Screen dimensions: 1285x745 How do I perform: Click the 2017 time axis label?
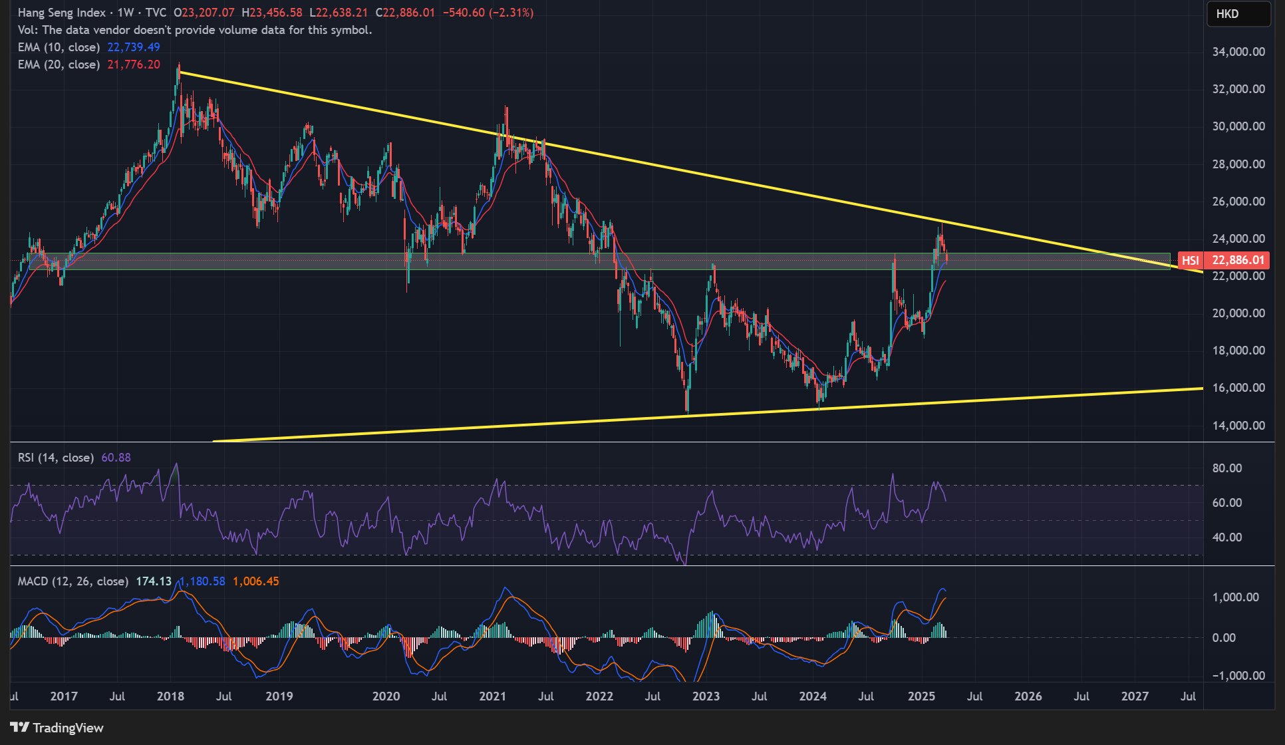tap(64, 696)
